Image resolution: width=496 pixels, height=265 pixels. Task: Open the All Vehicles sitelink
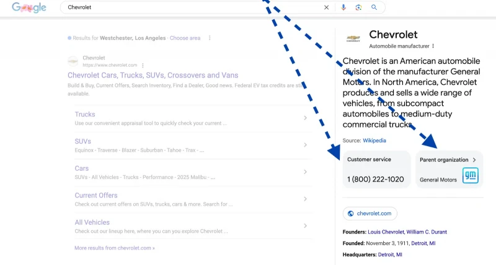[x=92, y=222]
